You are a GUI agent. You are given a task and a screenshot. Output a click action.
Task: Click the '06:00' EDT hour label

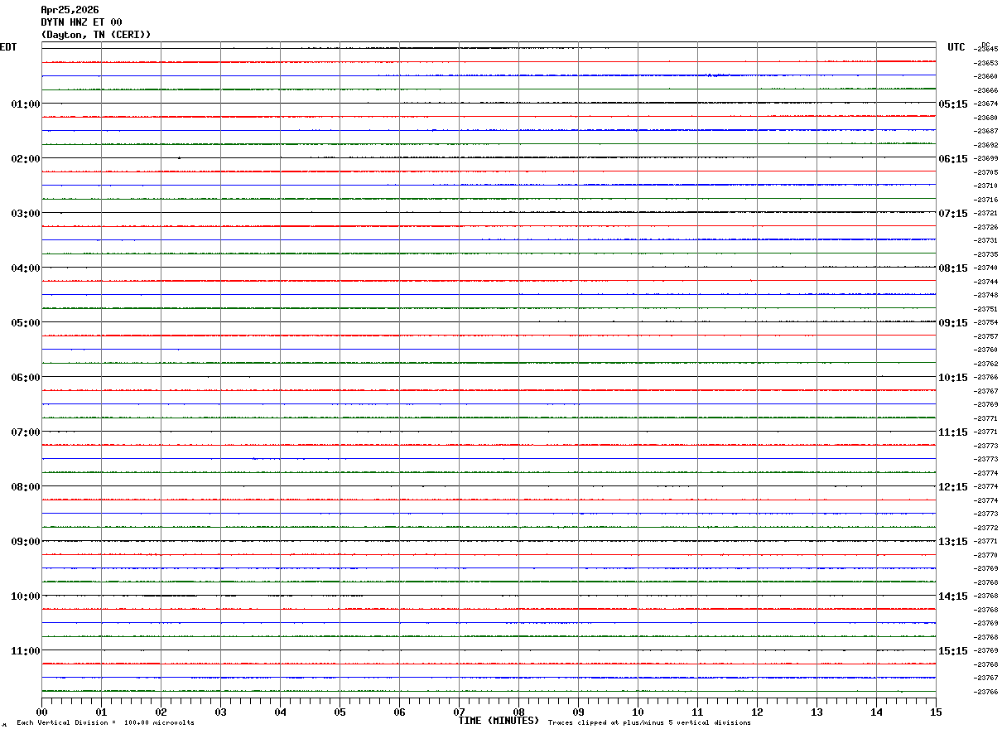click(26, 377)
